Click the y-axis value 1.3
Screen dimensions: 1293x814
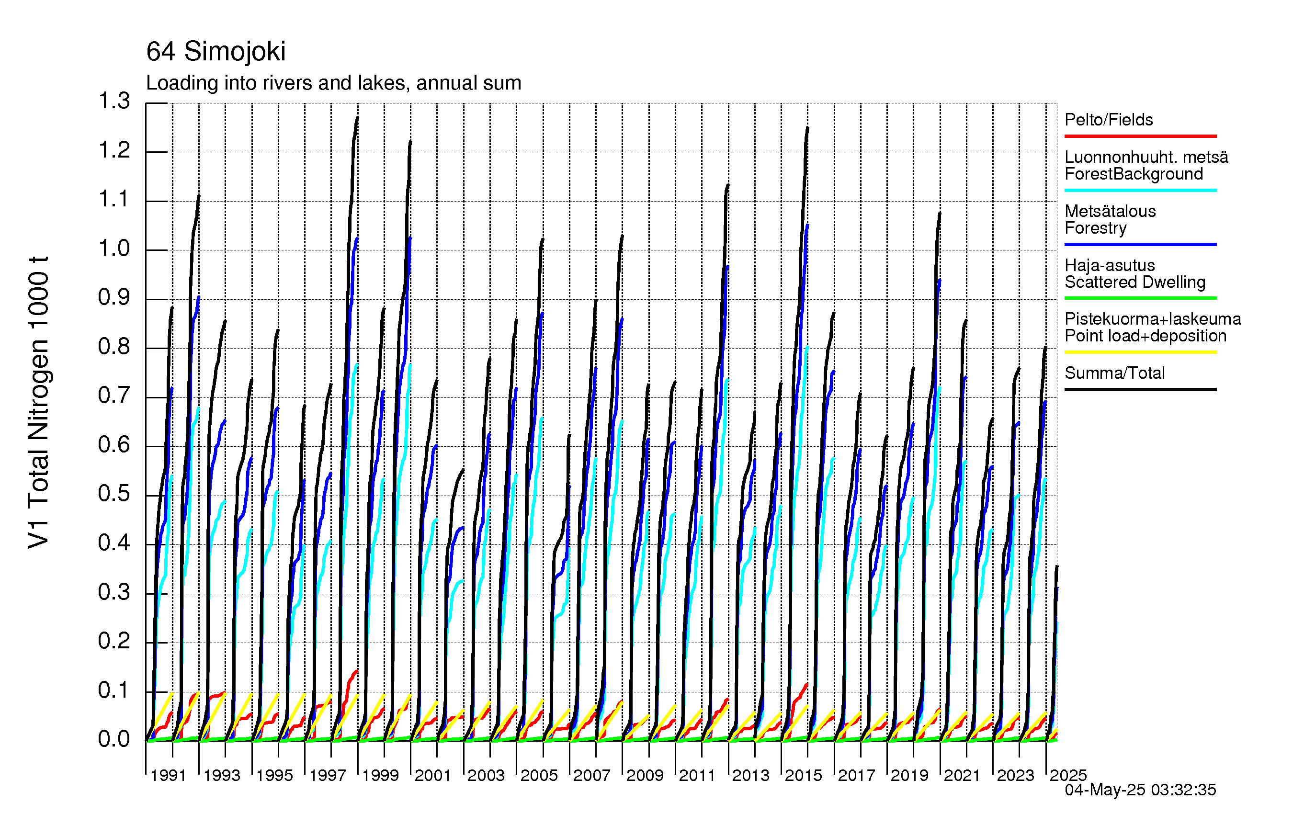point(114,101)
